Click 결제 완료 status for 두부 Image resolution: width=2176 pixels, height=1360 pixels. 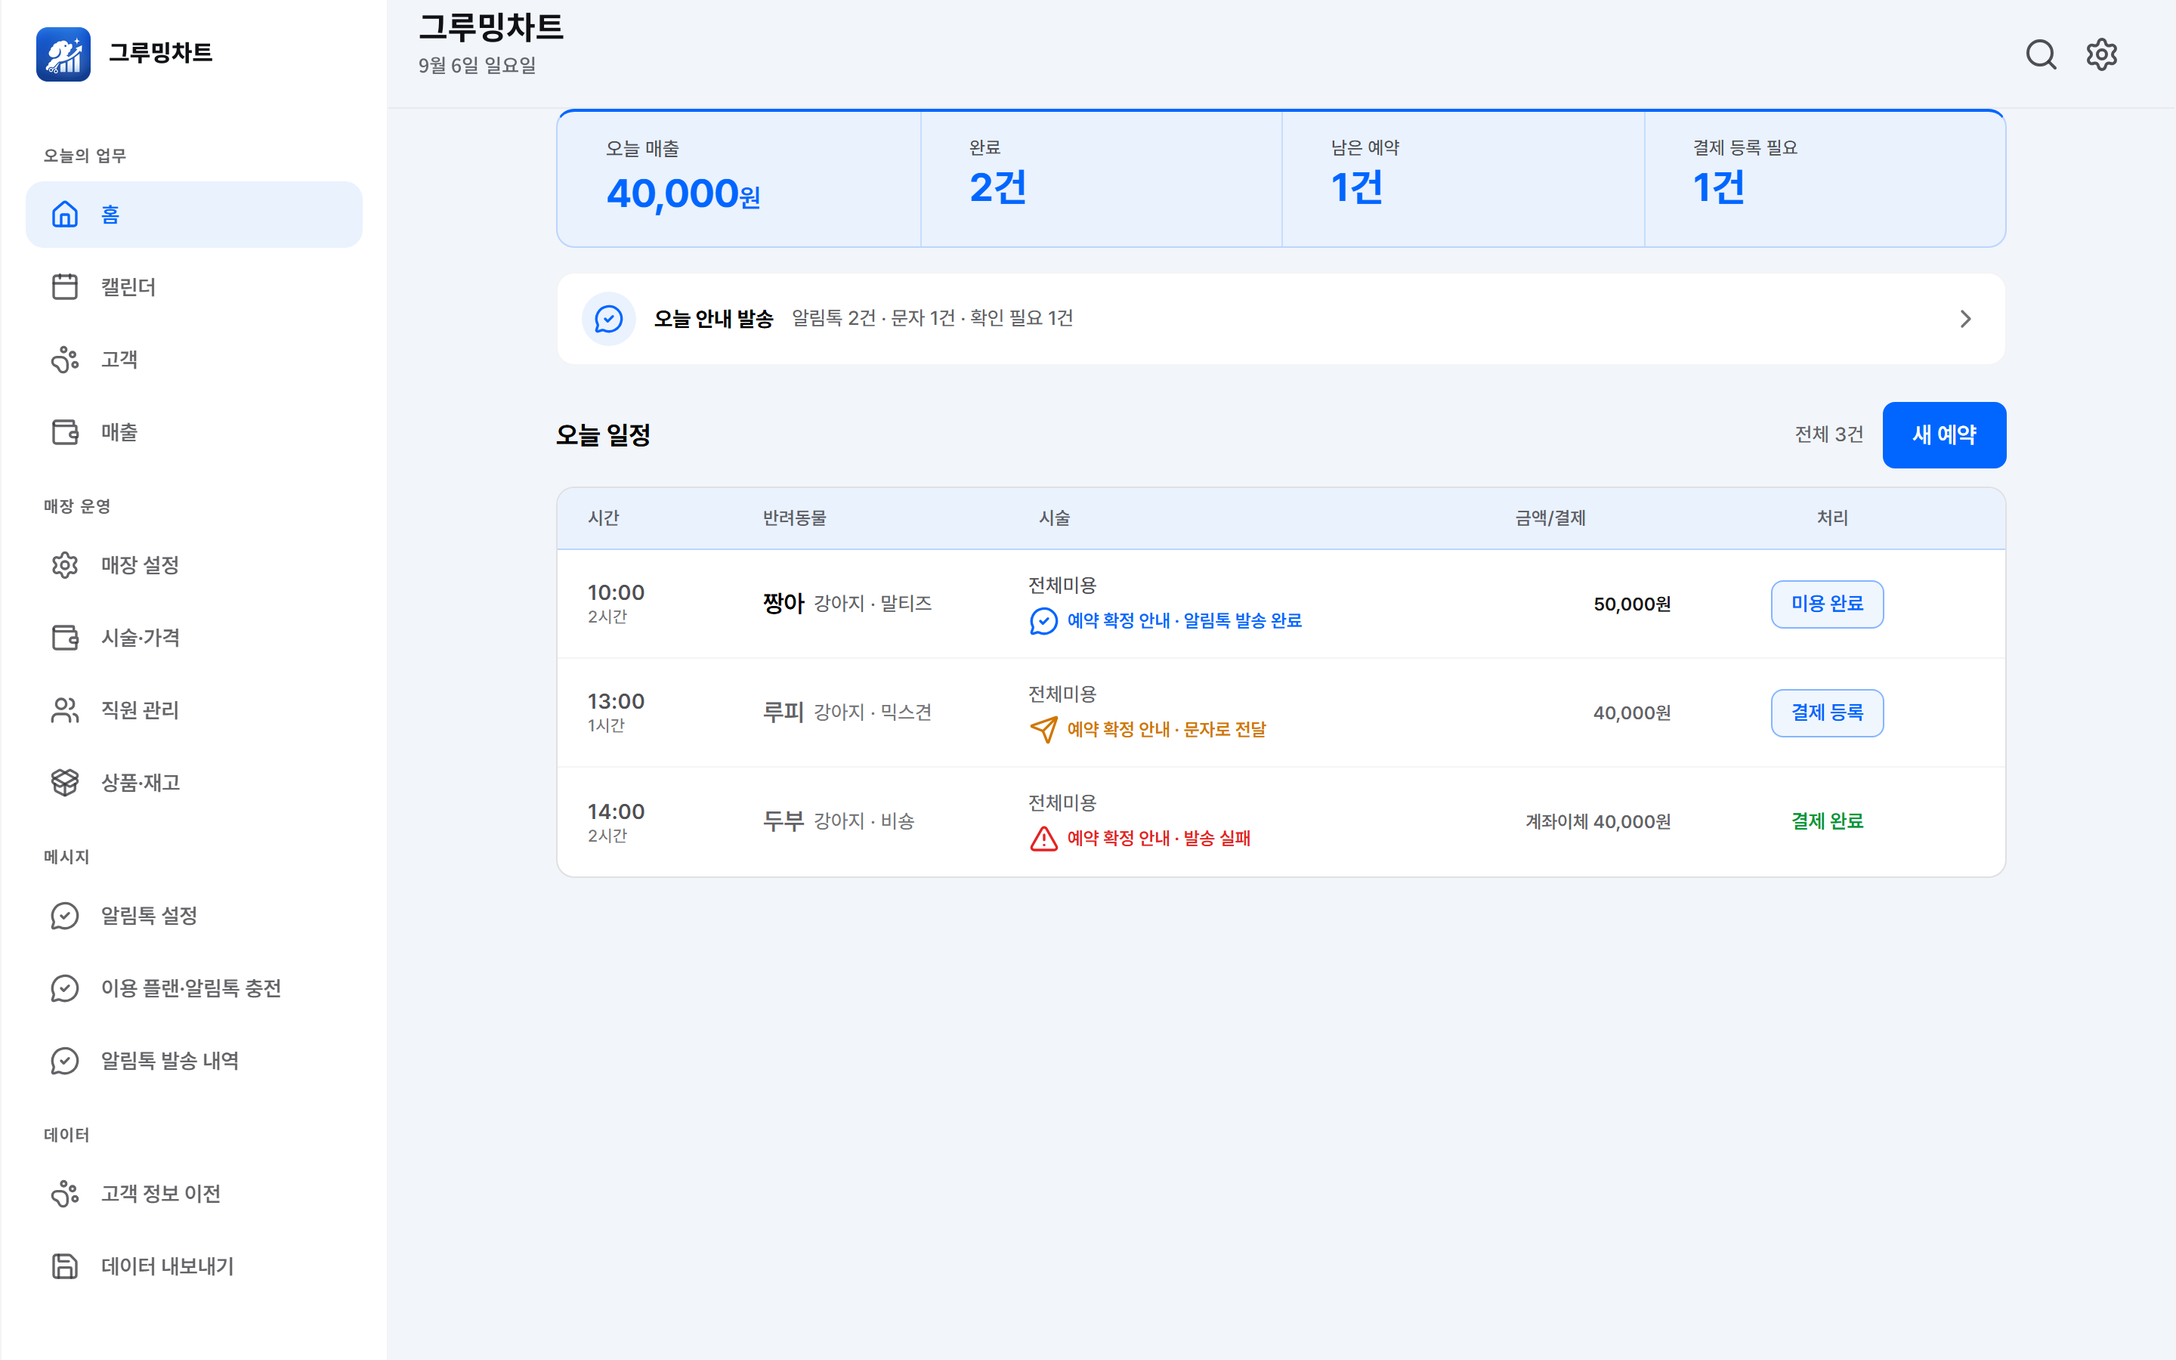tap(1827, 821)
